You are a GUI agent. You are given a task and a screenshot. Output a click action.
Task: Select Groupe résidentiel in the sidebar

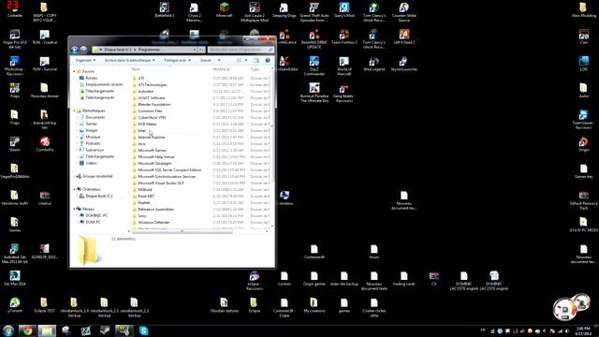pyautogui.click(x=97, y=176)
